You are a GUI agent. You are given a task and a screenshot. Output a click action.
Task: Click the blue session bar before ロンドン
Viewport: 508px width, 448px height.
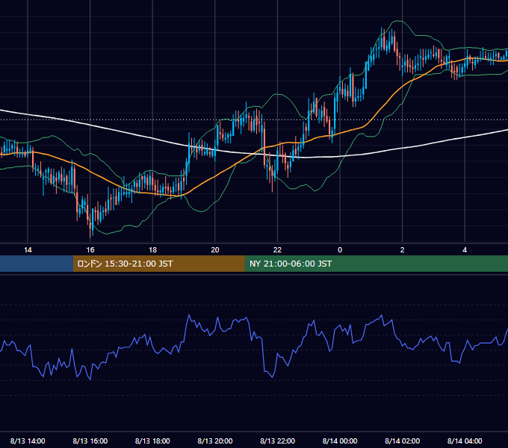point(37,264)
